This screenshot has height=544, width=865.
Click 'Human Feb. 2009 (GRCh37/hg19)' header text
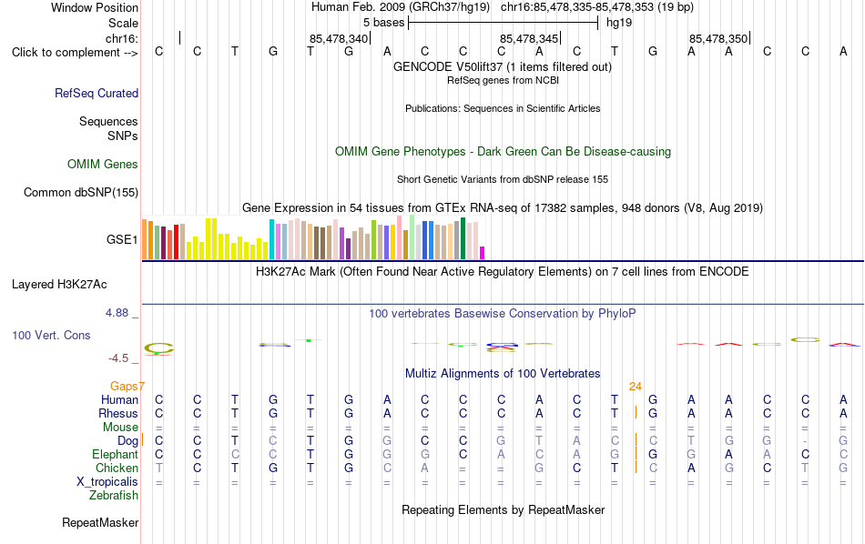(400, 7)
